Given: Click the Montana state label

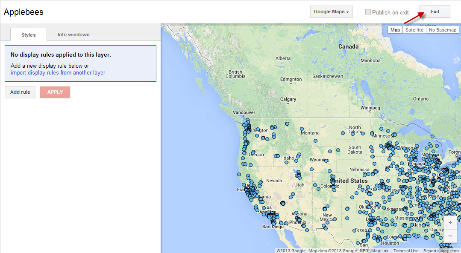Looking at the screenshot, I should pos(310,133).
